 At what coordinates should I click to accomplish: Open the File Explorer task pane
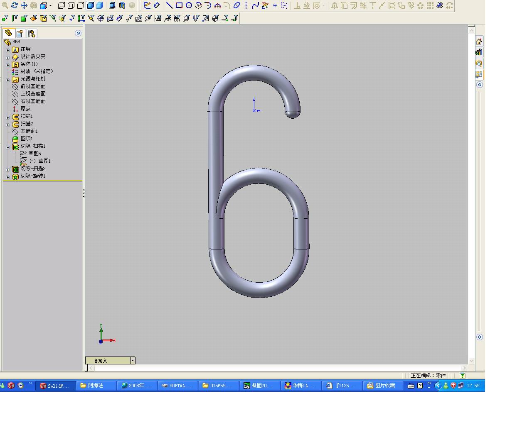479,64
